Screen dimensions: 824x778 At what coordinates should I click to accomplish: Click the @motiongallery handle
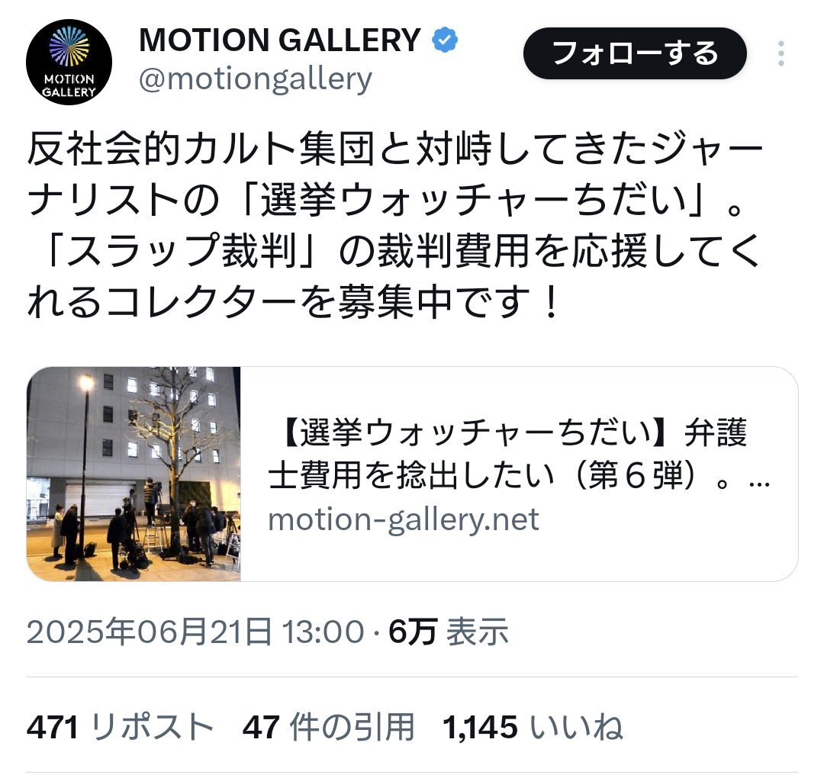pos(256,79)
